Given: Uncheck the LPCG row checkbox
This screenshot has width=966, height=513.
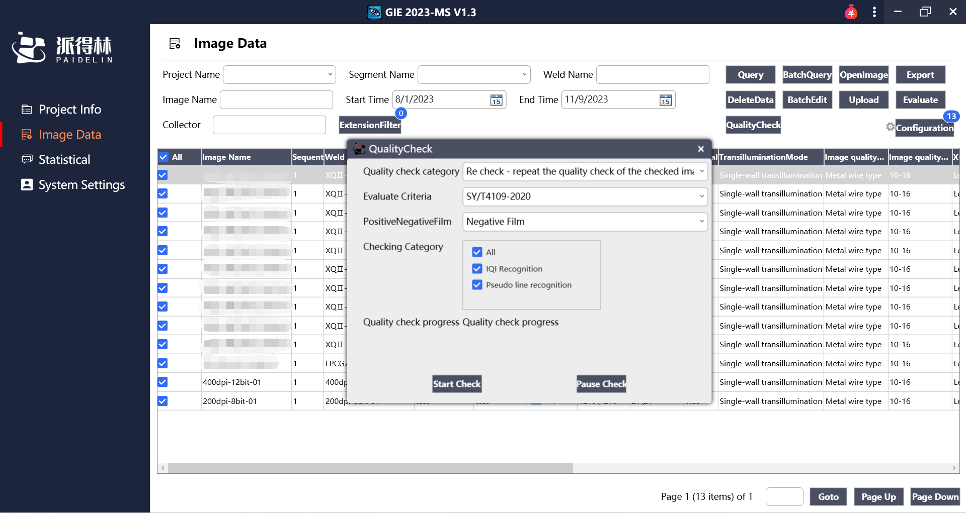Looking at the screenshot, I should 163,363.
